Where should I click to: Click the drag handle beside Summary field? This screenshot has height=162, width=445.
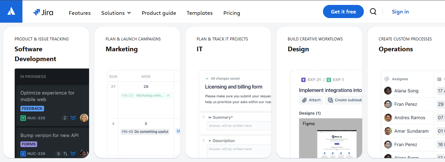coord(203,117)
